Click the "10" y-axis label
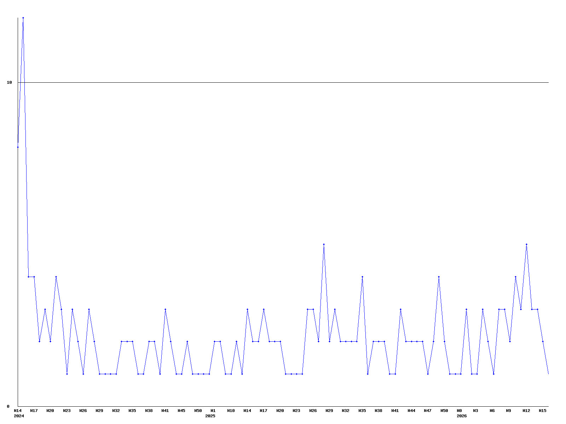This screenshot has height=424, width=566. coord(10,82)
